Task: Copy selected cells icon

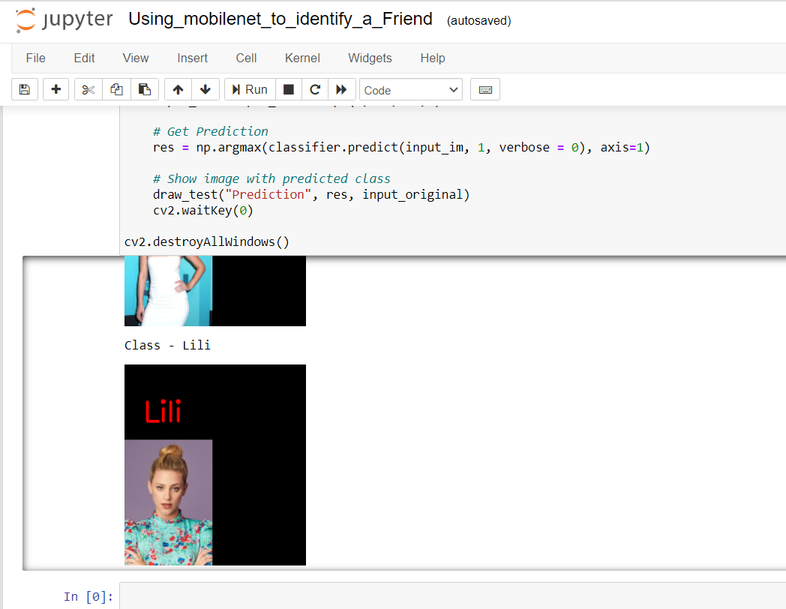Action: point(116,90)
